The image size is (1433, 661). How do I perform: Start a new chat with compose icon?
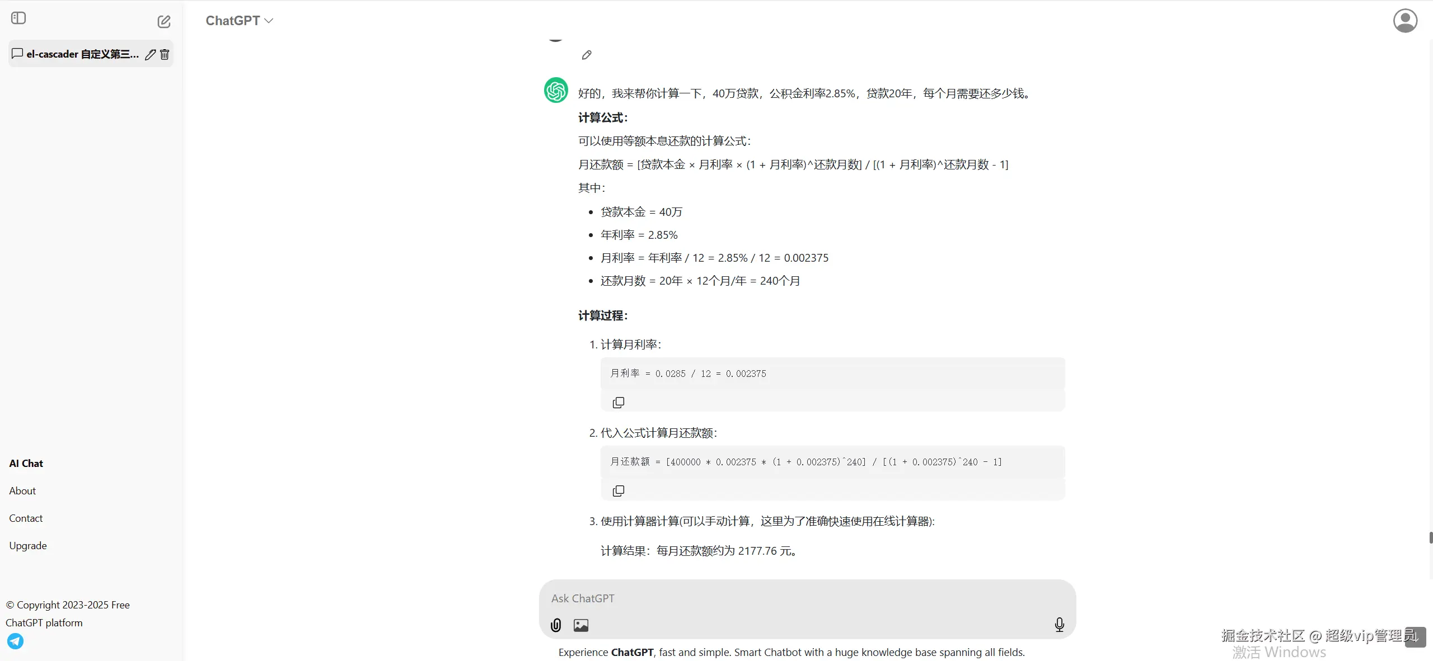pyautogui.click(x=163, y=22)
